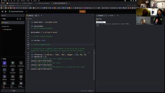Viewport: 165px width, 93px height.
Task: Collapse the Files section
Action: [2, 19]
